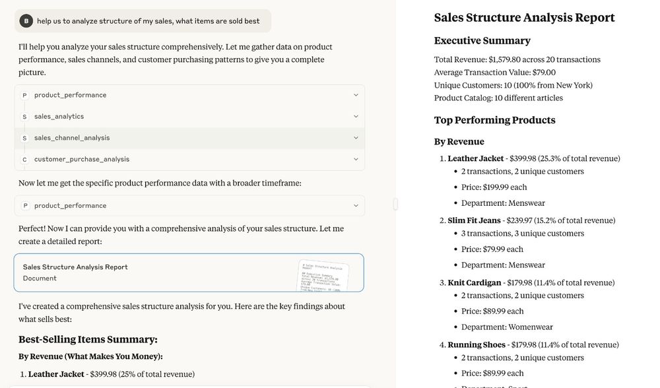Click the user avatar "B" icon
This screenshot has width=660, height=388.
coord(26,21)
